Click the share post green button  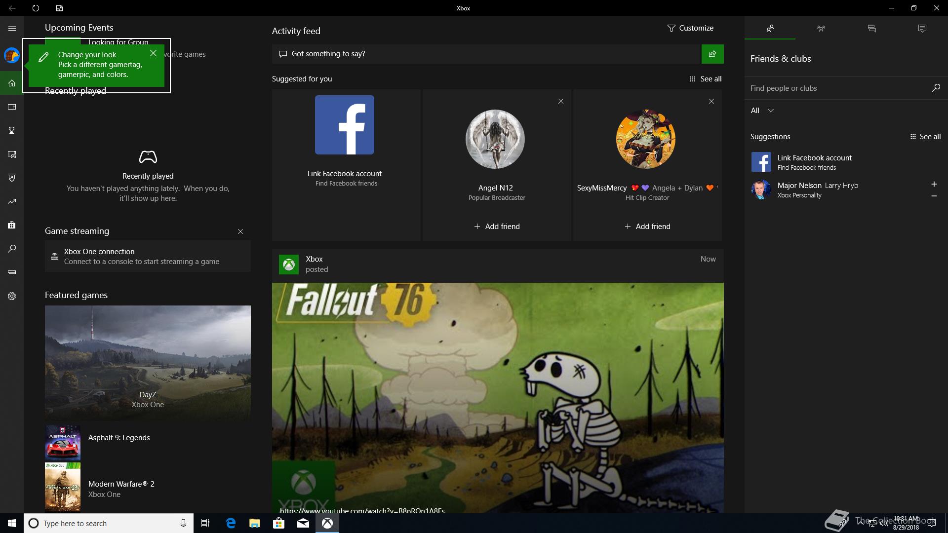(712, 54)
